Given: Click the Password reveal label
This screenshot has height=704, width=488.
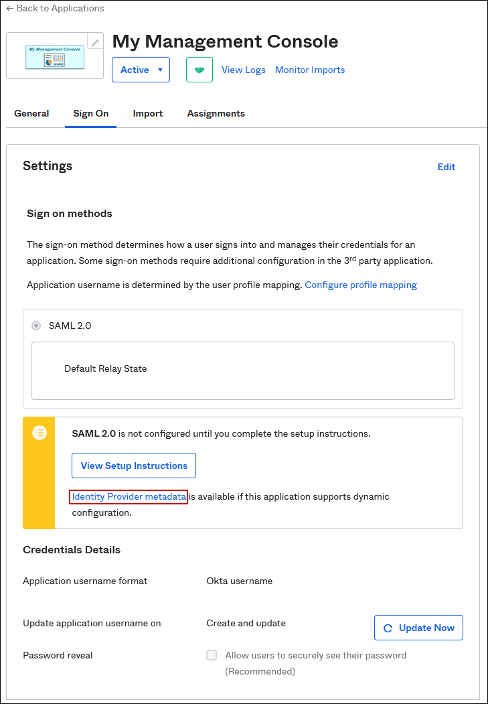Looking at the screenshot, I should click(x=58, y=656).
